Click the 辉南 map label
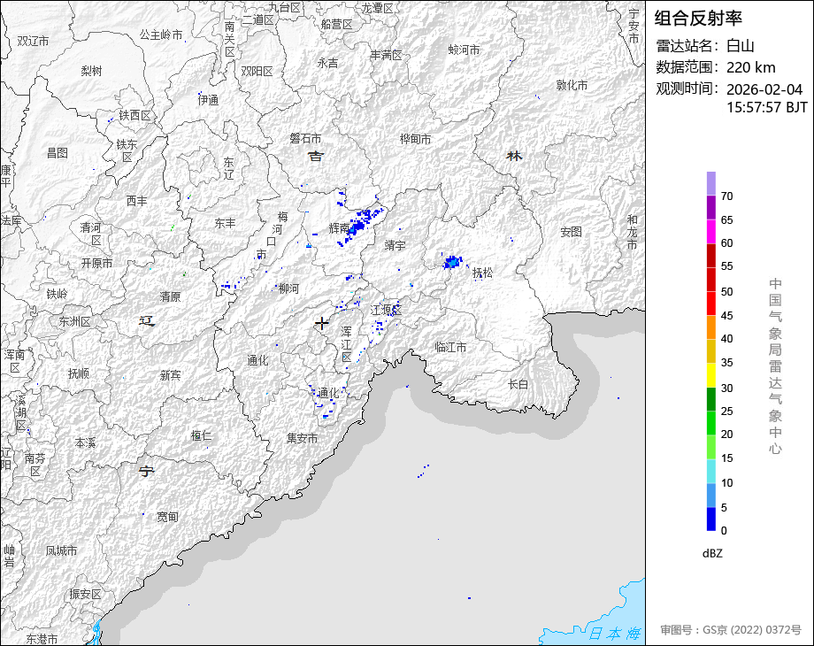 pos(339,228)
